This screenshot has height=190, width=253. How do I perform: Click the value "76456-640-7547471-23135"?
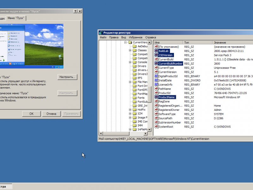coord(230,93)
